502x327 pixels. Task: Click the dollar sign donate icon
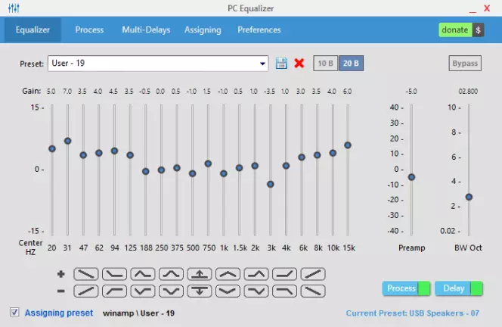click(478, 30)
